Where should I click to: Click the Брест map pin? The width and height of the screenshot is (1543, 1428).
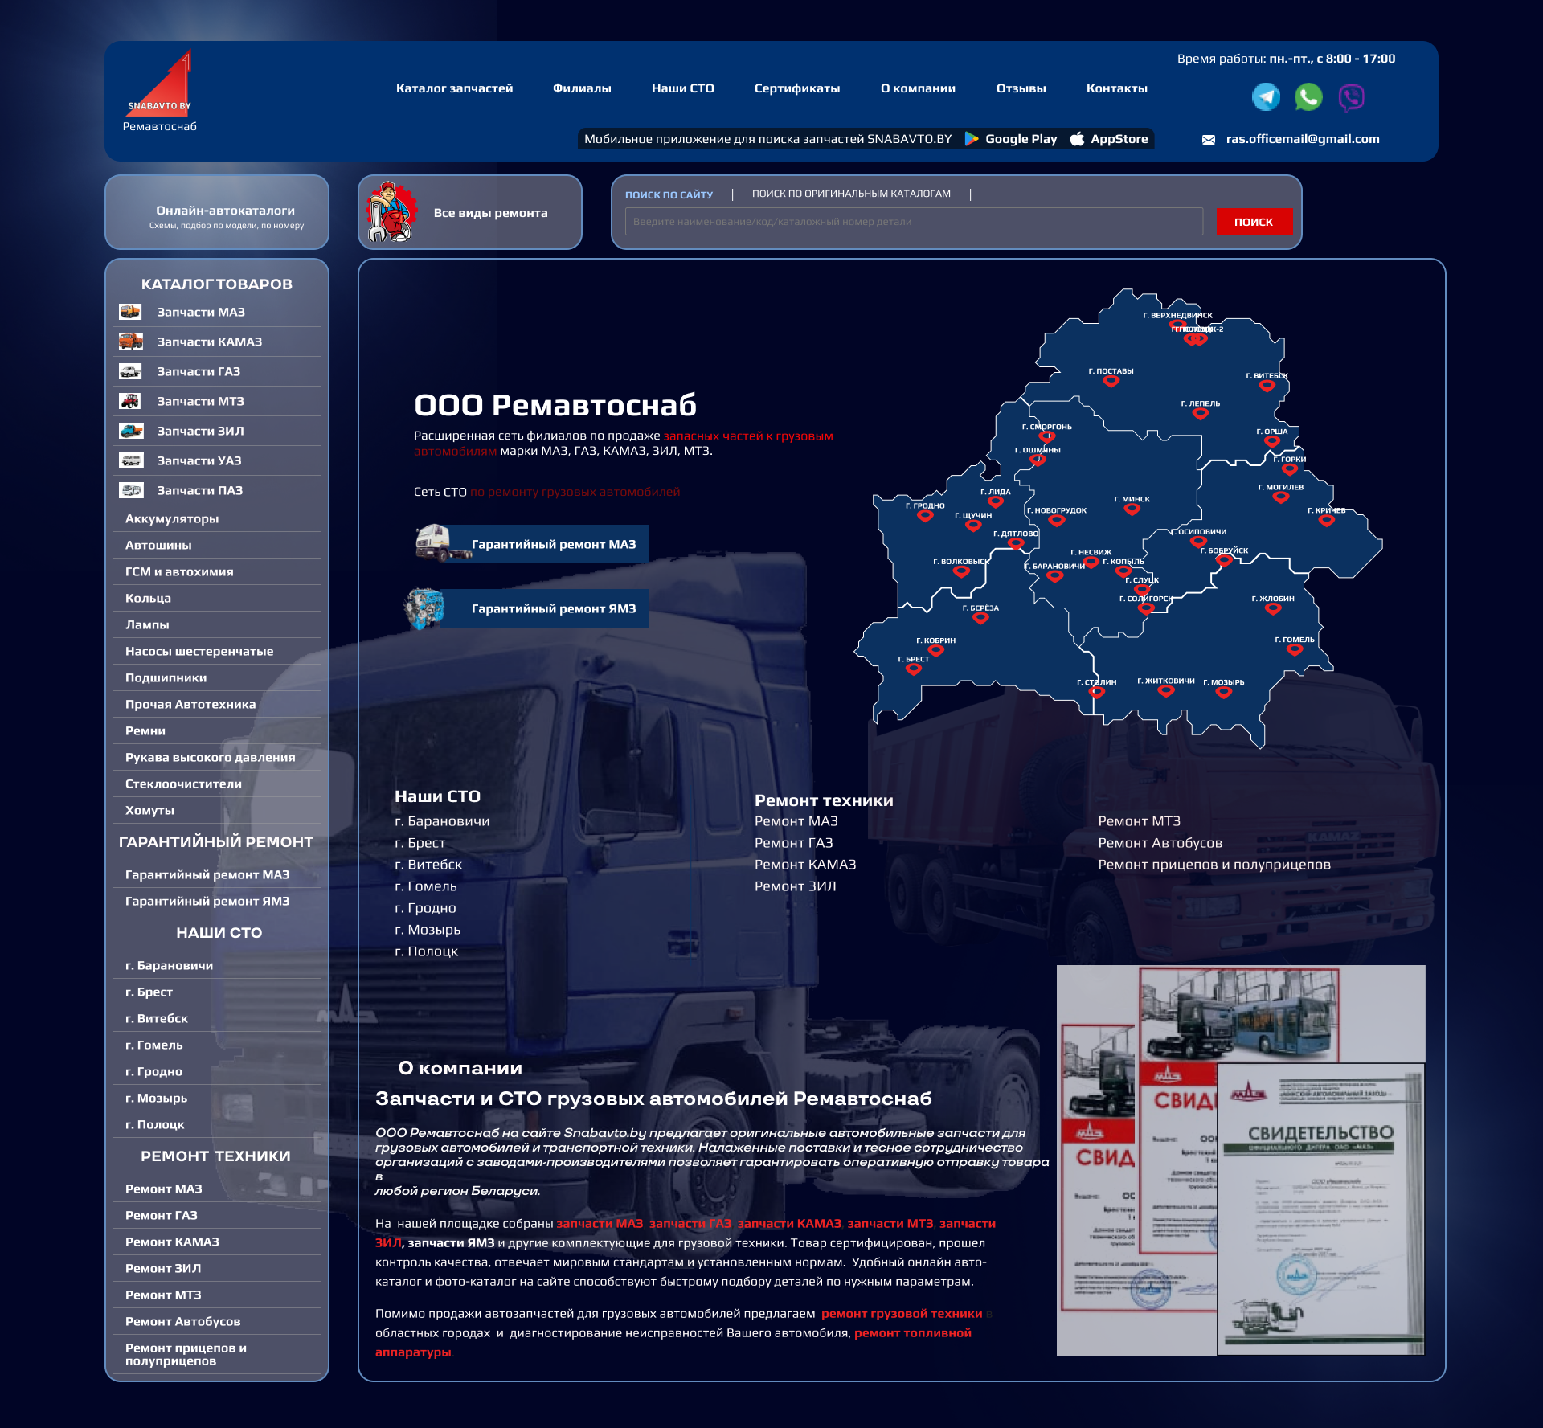[914, 669]
